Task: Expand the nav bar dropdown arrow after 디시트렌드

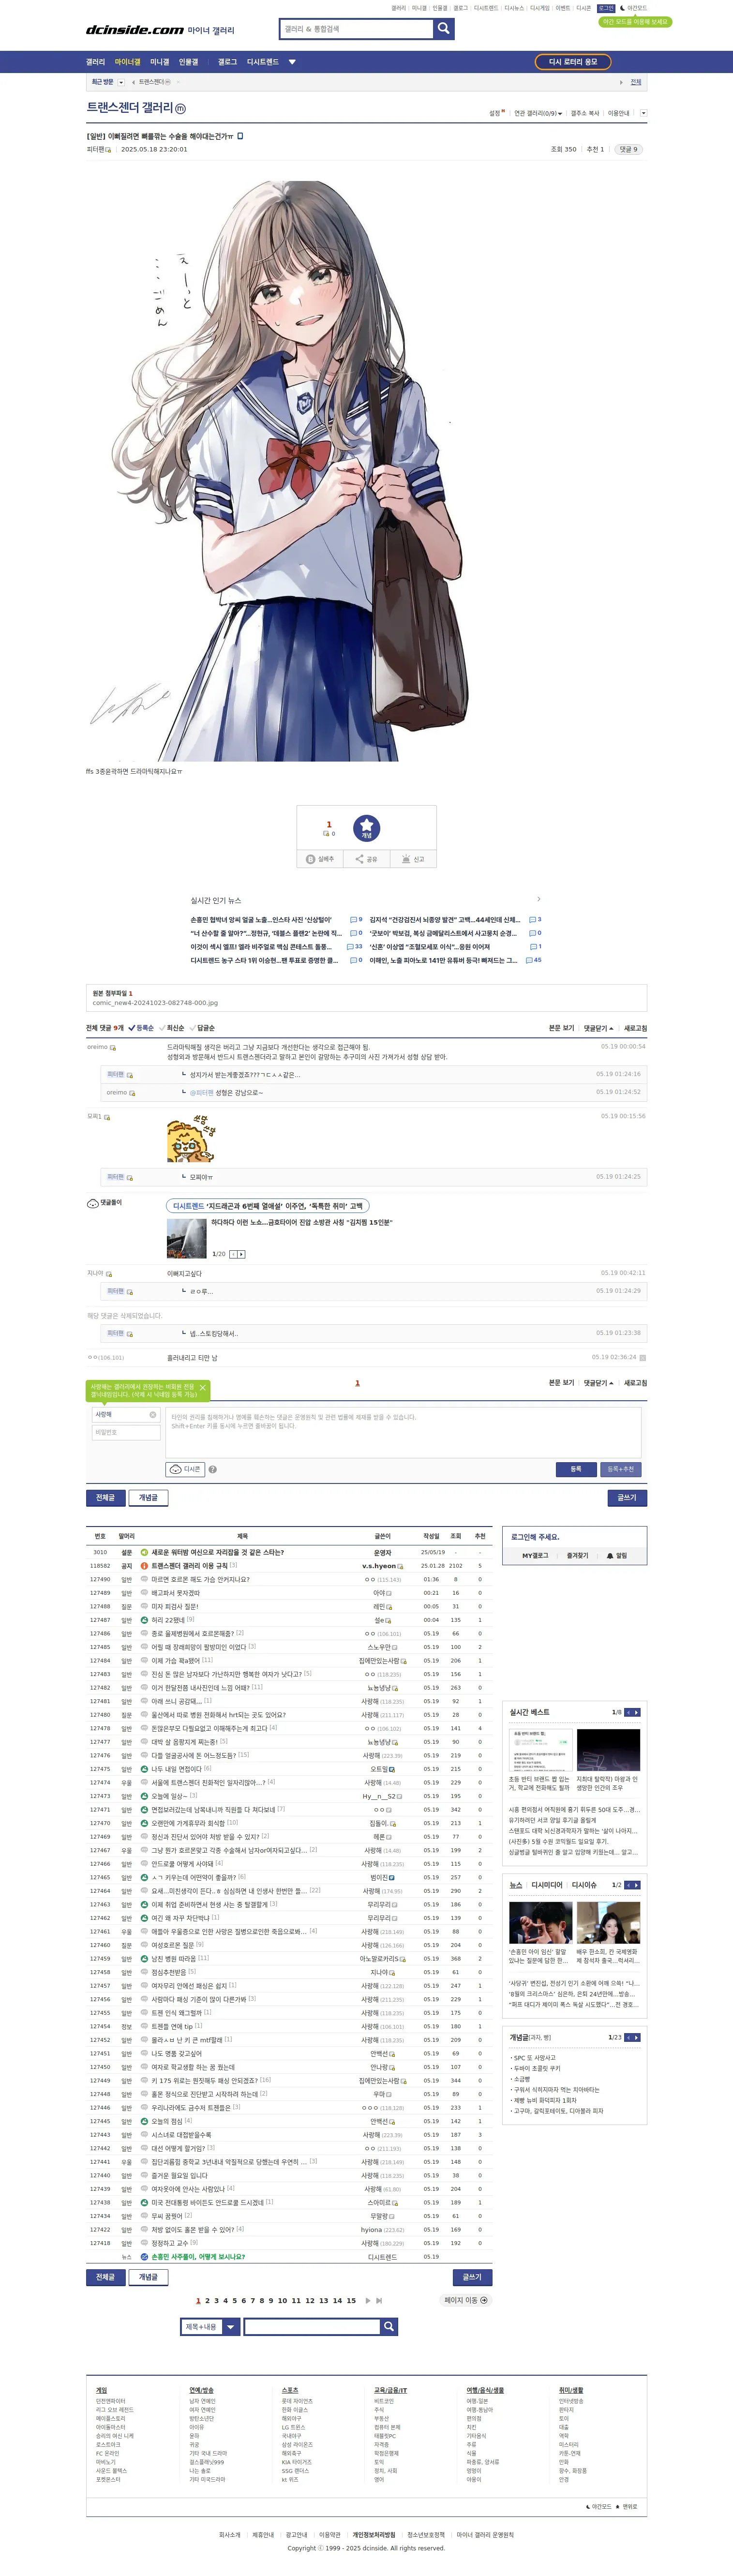Action: pyautogui.click(x=292, y=62)
